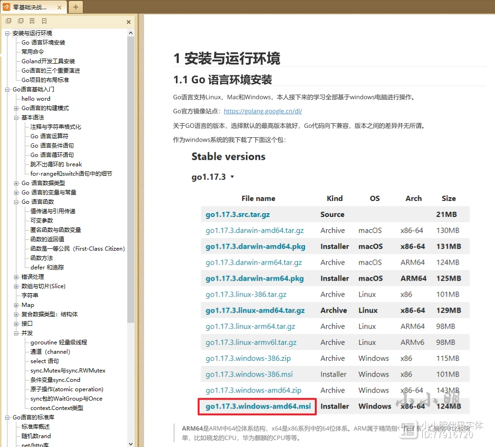Collapse the 安装与运行环境 tree node

pyautogui.click(x=7, y=33)
